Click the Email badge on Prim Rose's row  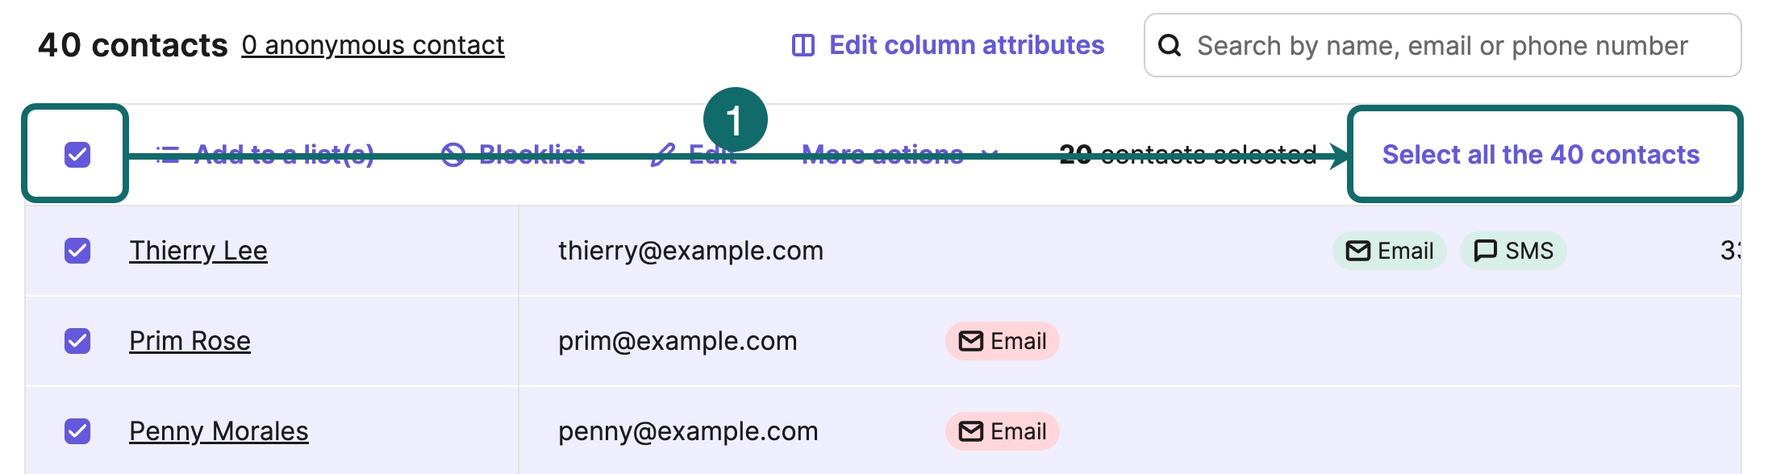coord(1002,341)
